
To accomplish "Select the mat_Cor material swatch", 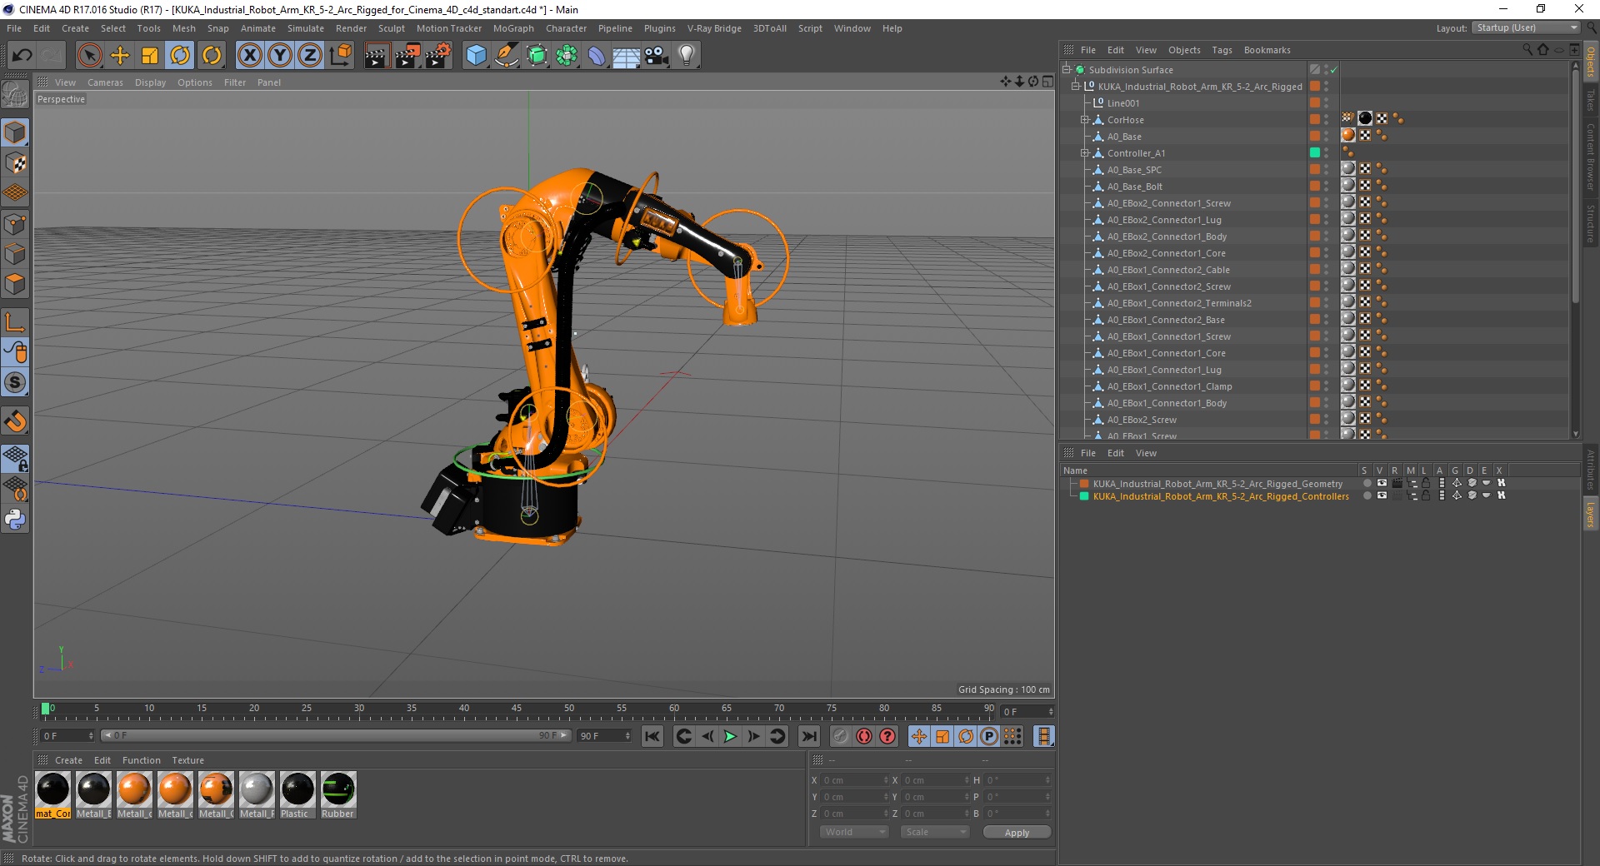I will point(53,795).
